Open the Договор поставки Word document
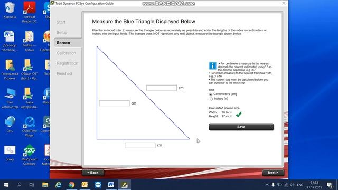338x190 pixels. pyautogui.click(x=10, y=41)
